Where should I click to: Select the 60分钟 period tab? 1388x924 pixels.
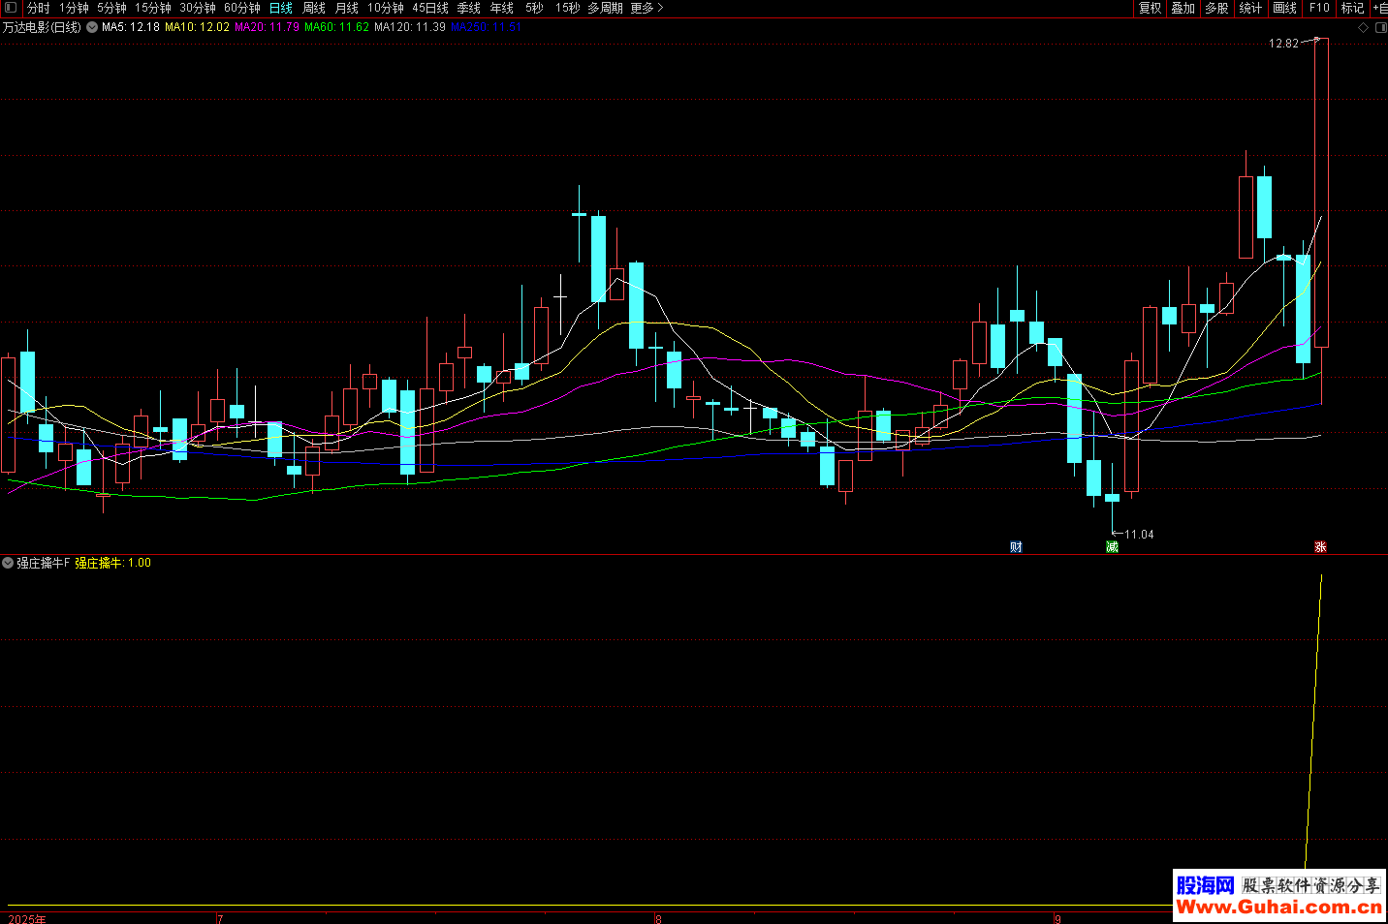(242, 8)
